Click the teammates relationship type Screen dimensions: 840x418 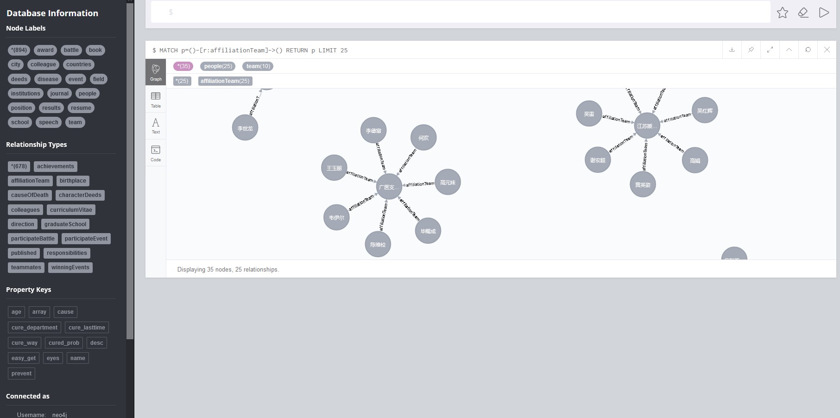[x=26, y=267]
